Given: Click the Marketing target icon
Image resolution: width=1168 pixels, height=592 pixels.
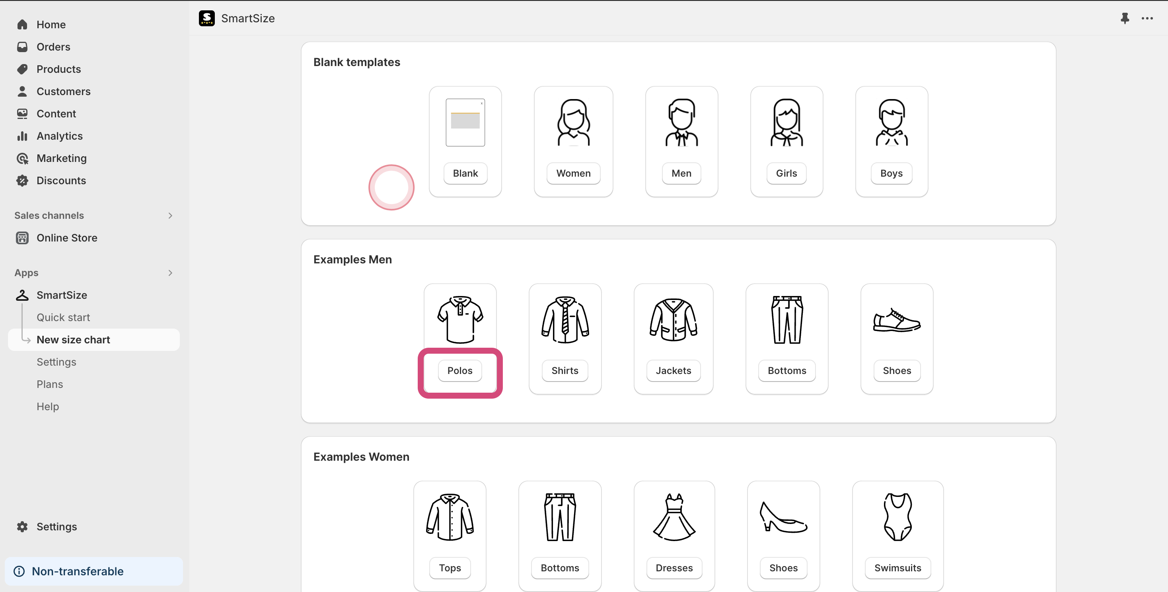Looking at the screenshot, I should 22,158.
